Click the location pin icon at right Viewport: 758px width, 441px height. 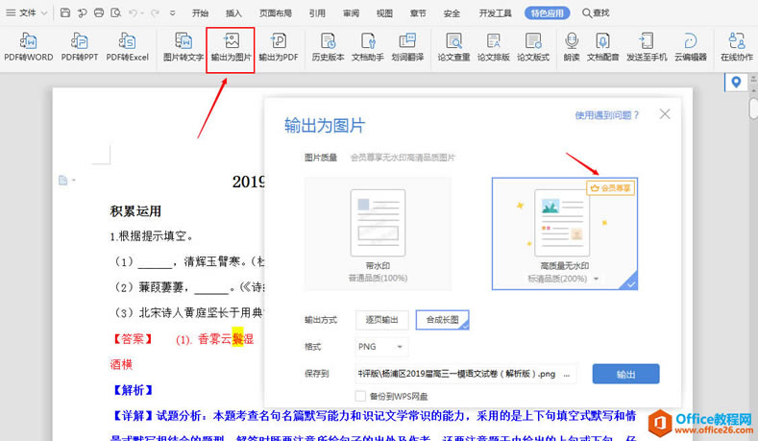coord(736,83)
